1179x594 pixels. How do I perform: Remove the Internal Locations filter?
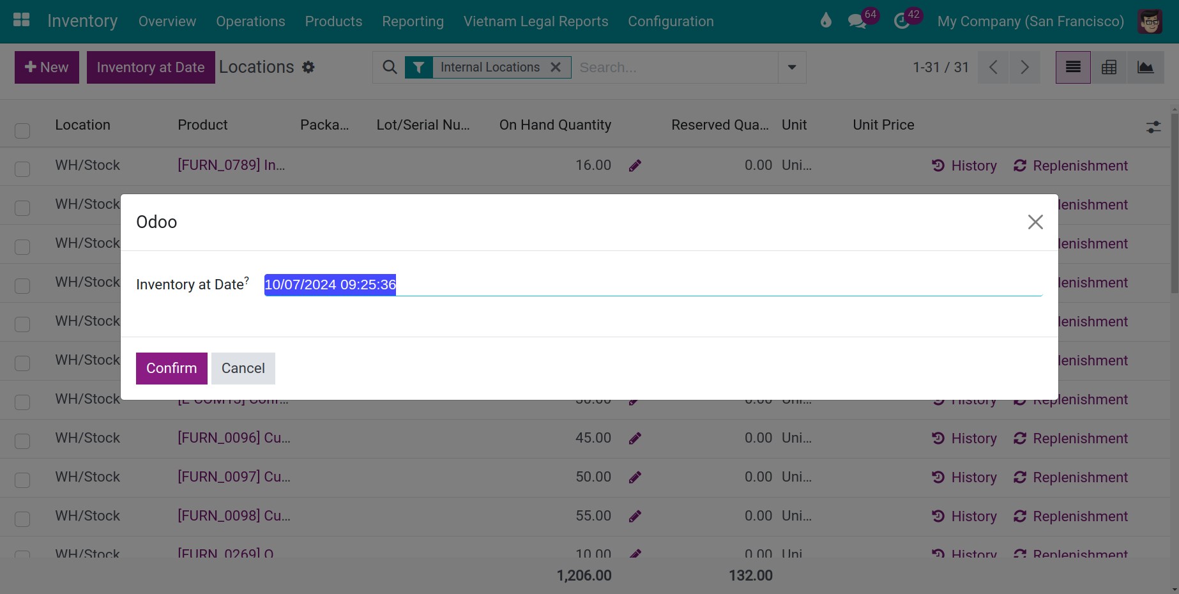[556, 67]
